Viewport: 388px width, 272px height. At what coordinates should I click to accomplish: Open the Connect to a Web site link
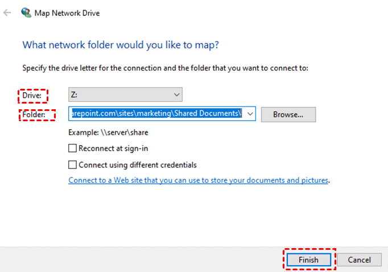coord(199,180)
